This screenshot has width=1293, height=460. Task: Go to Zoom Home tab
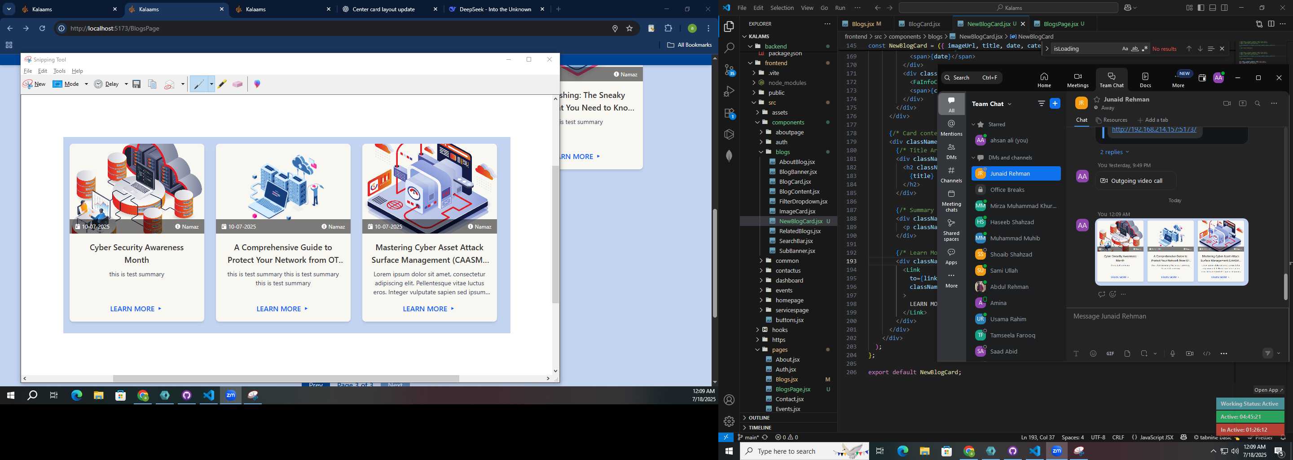tap(1044, 80)
